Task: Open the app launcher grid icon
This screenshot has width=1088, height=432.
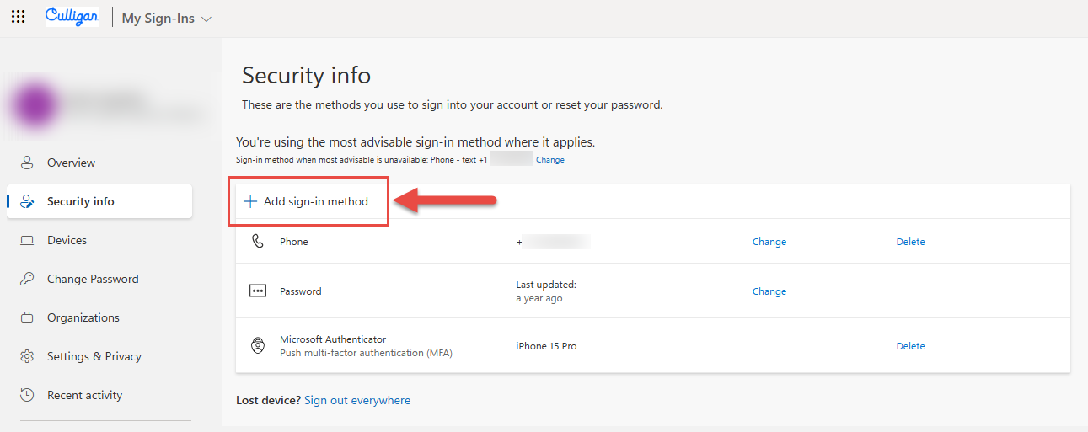Action: pos(18,17)
